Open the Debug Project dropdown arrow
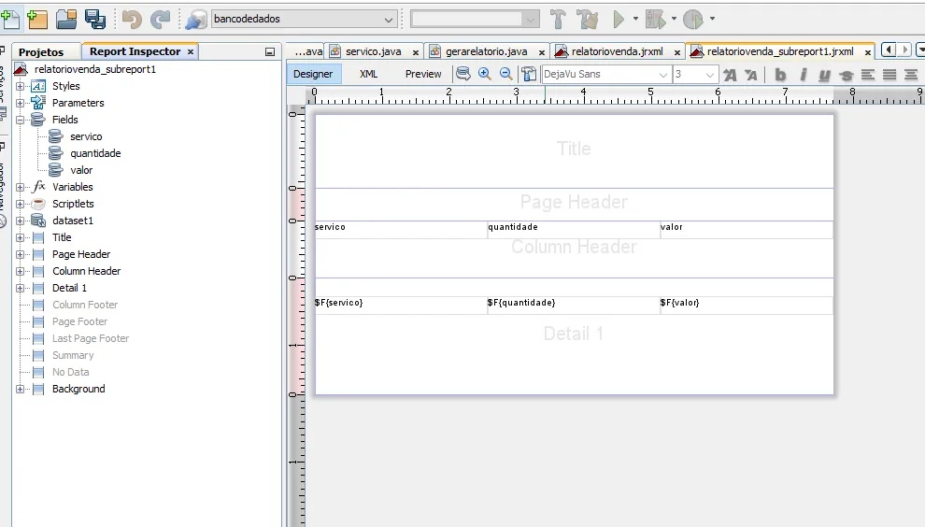This screenshot has height=527, width=925. pos(674,19)
